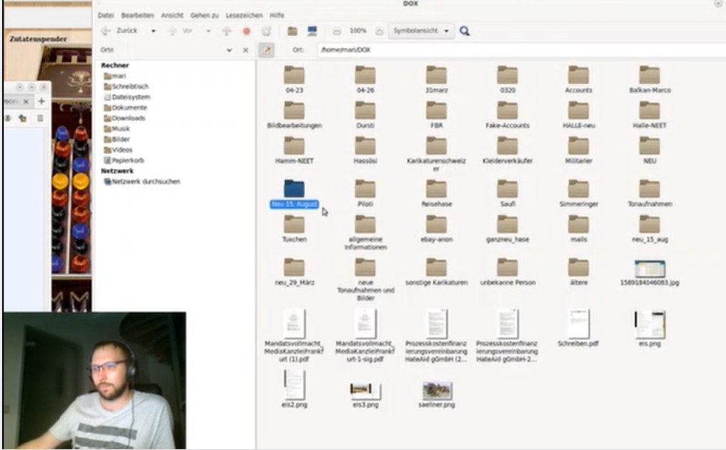Click the reload icon in toolbar
726x450 pixels.
[x=266, y=31]
